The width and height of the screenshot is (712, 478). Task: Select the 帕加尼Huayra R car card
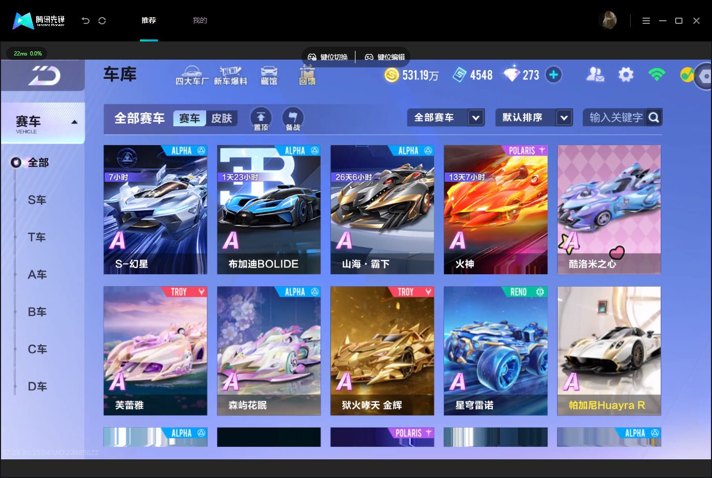tap(609, 351)
